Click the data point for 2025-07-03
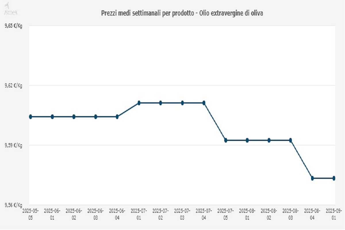Screen dimensions: 345x230 click(182, 103)
